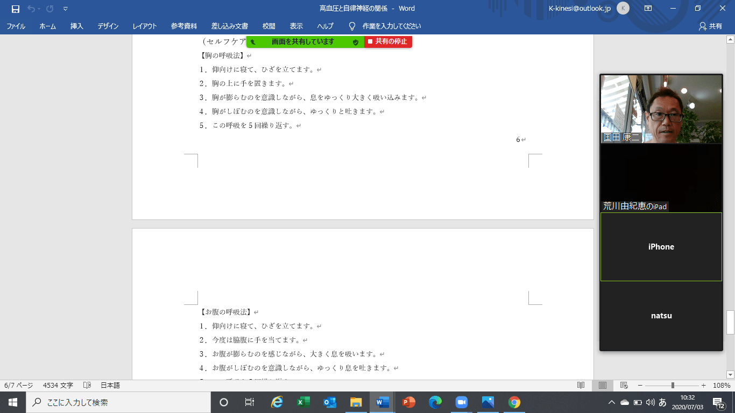
Task: Show hidden system tray icons
Action: point(611,402)
